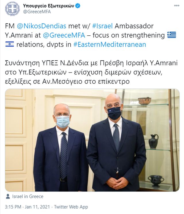184x214 pixels.
Task: Open the three-dot more options menu
Action: click(x=177, y=5)
